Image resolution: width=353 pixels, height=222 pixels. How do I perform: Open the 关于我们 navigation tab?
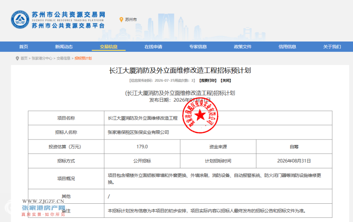[x=332, y=47]
